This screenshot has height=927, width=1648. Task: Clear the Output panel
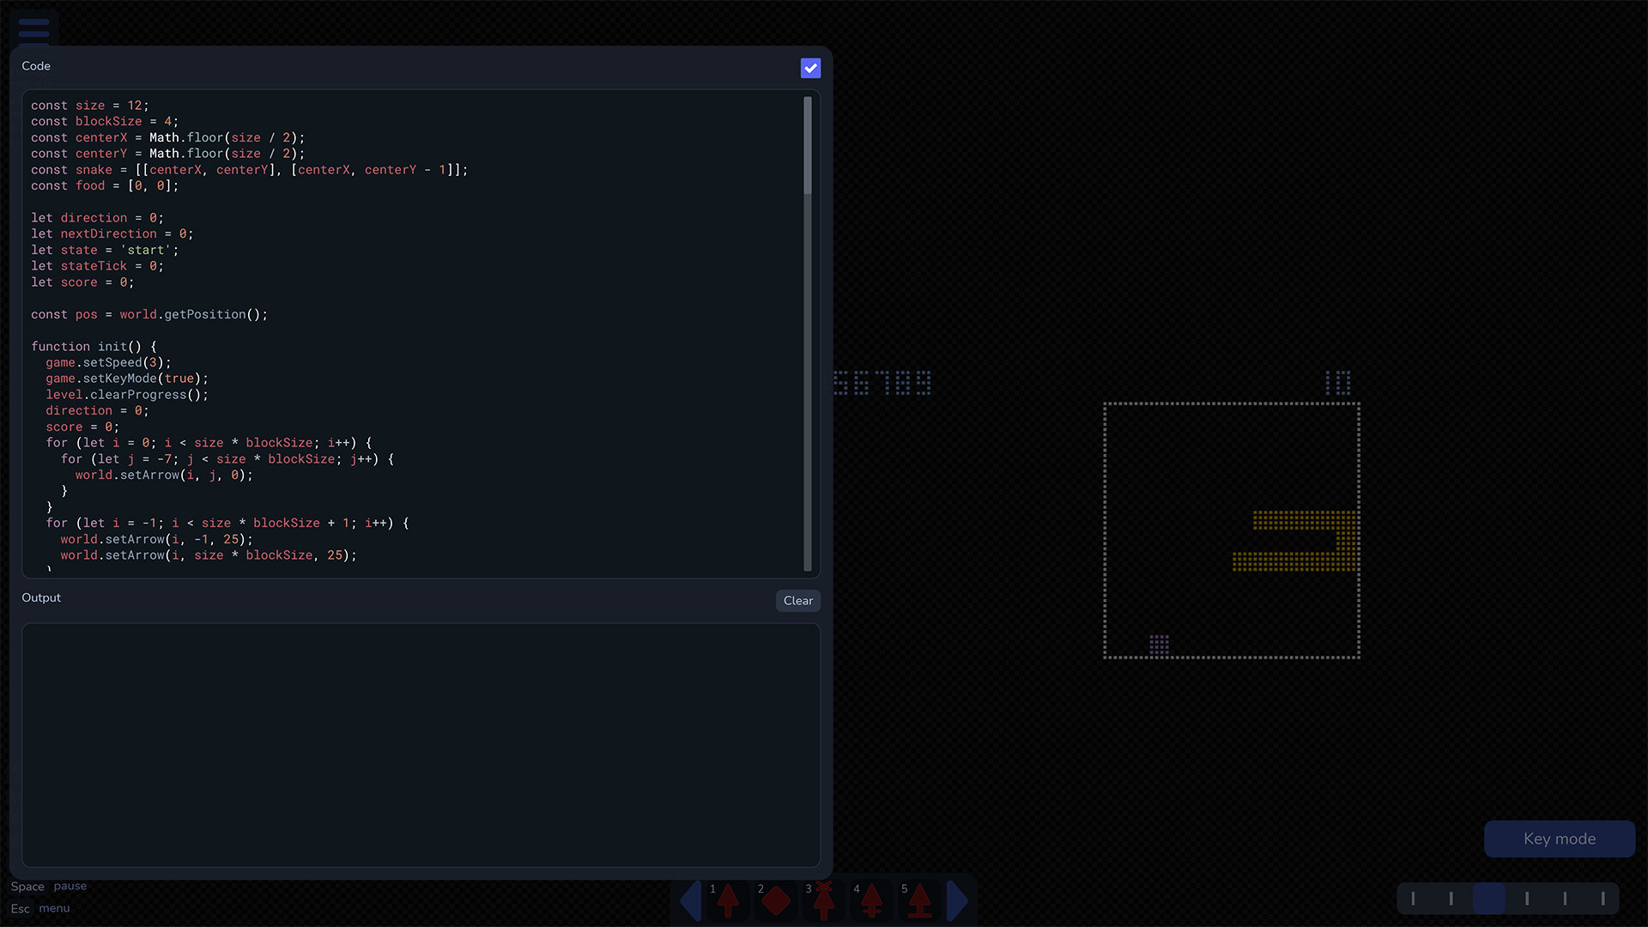(797, 601)
